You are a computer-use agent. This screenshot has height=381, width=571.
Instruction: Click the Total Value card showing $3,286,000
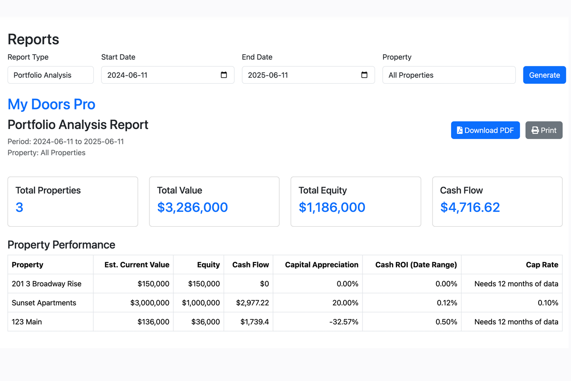(x=214, y=201)
